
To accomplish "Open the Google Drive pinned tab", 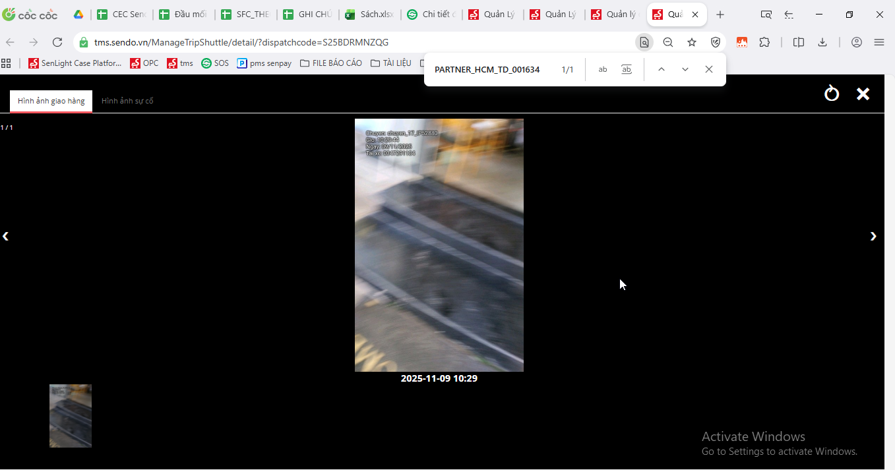I will click(78, 15).
